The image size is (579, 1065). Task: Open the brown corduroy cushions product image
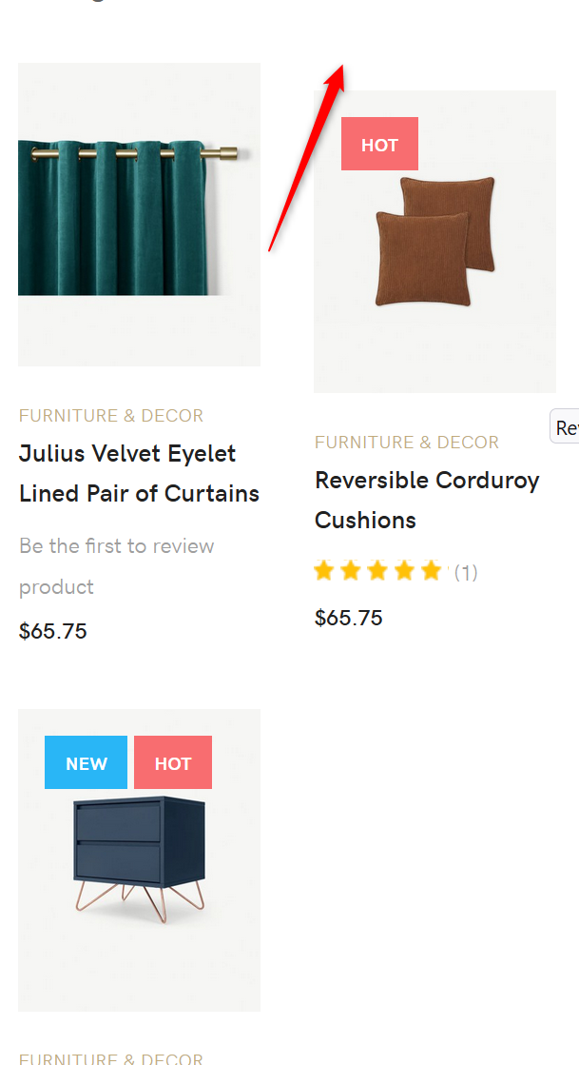[435, 242]
